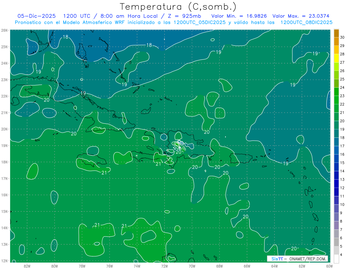
Task: Click the "12" value on the color scale
Action: (342, 188)
